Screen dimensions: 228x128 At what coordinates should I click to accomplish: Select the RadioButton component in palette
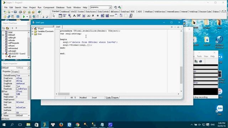98,16
